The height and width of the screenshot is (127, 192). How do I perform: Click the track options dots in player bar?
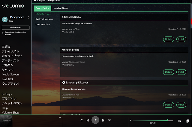pos(60,117)
